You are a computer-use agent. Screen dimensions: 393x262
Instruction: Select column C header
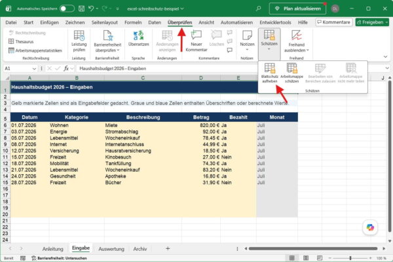click(143, 78)
